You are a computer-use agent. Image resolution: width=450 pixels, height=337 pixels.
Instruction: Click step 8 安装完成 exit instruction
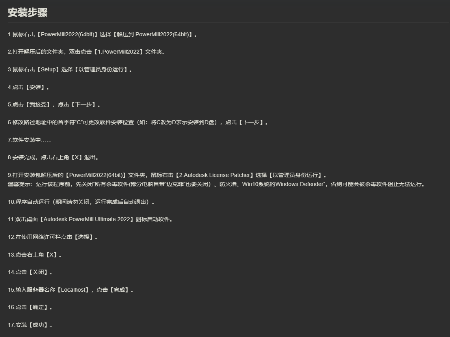[53, 158]
